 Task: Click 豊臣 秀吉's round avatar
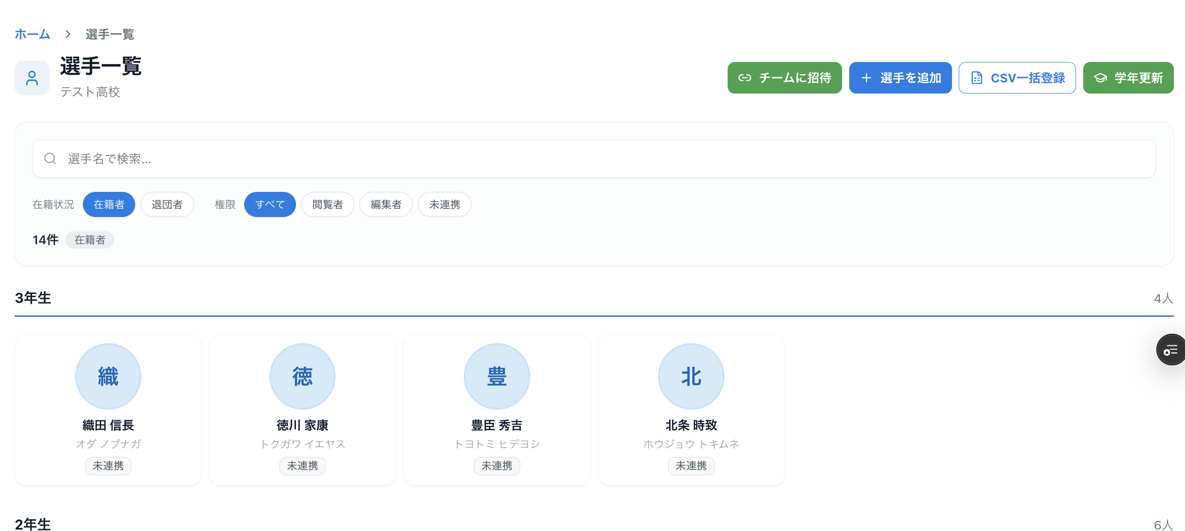(x=497, y=376)
